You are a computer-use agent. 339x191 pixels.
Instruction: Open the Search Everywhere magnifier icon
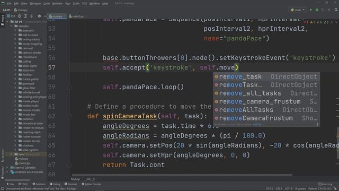pos(336,10)
